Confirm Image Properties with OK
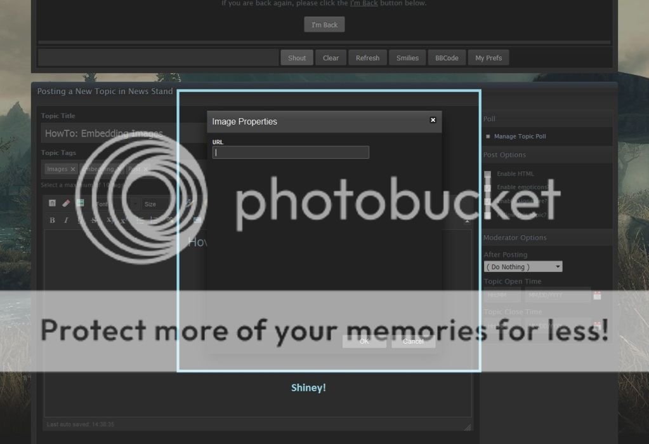649x444 pixels. [x=364, y=341]
